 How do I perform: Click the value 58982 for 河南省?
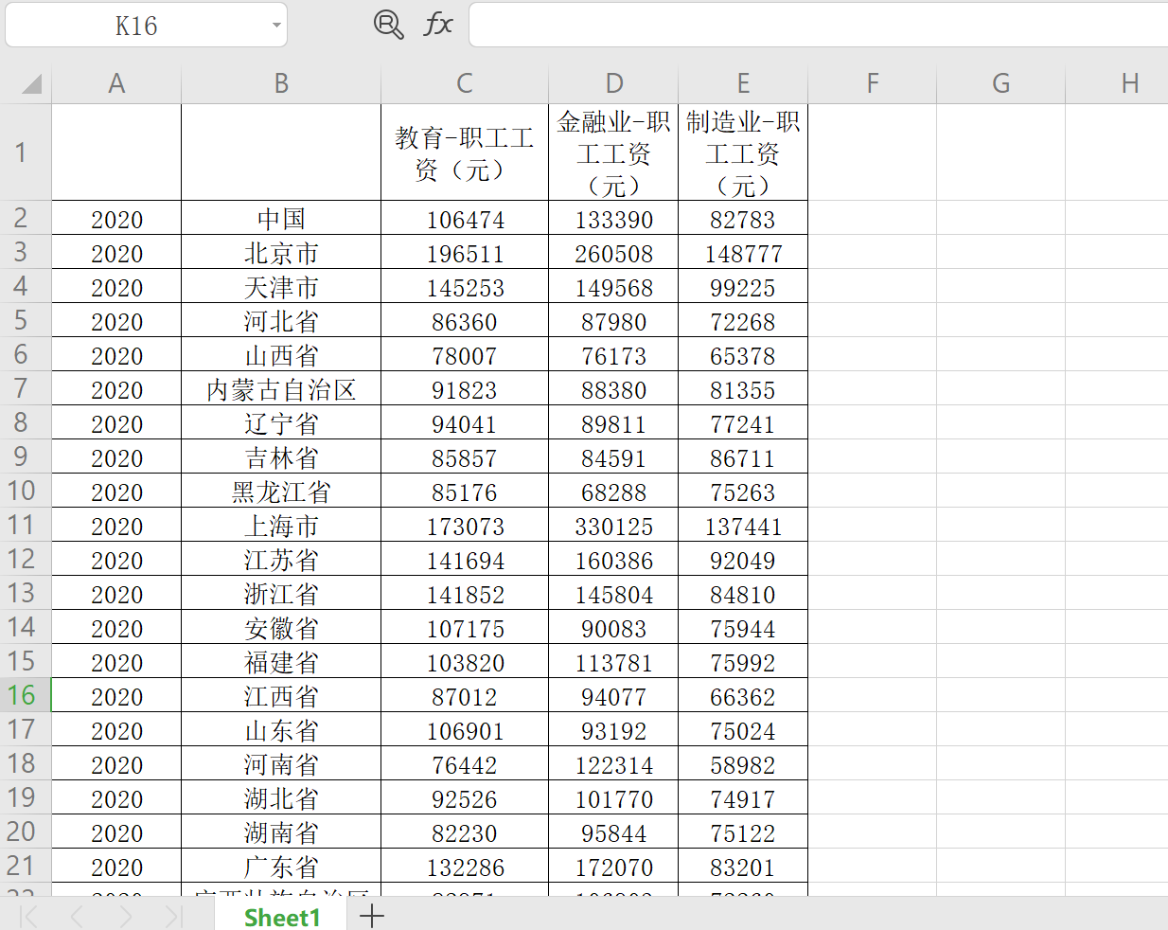[743, 764]
